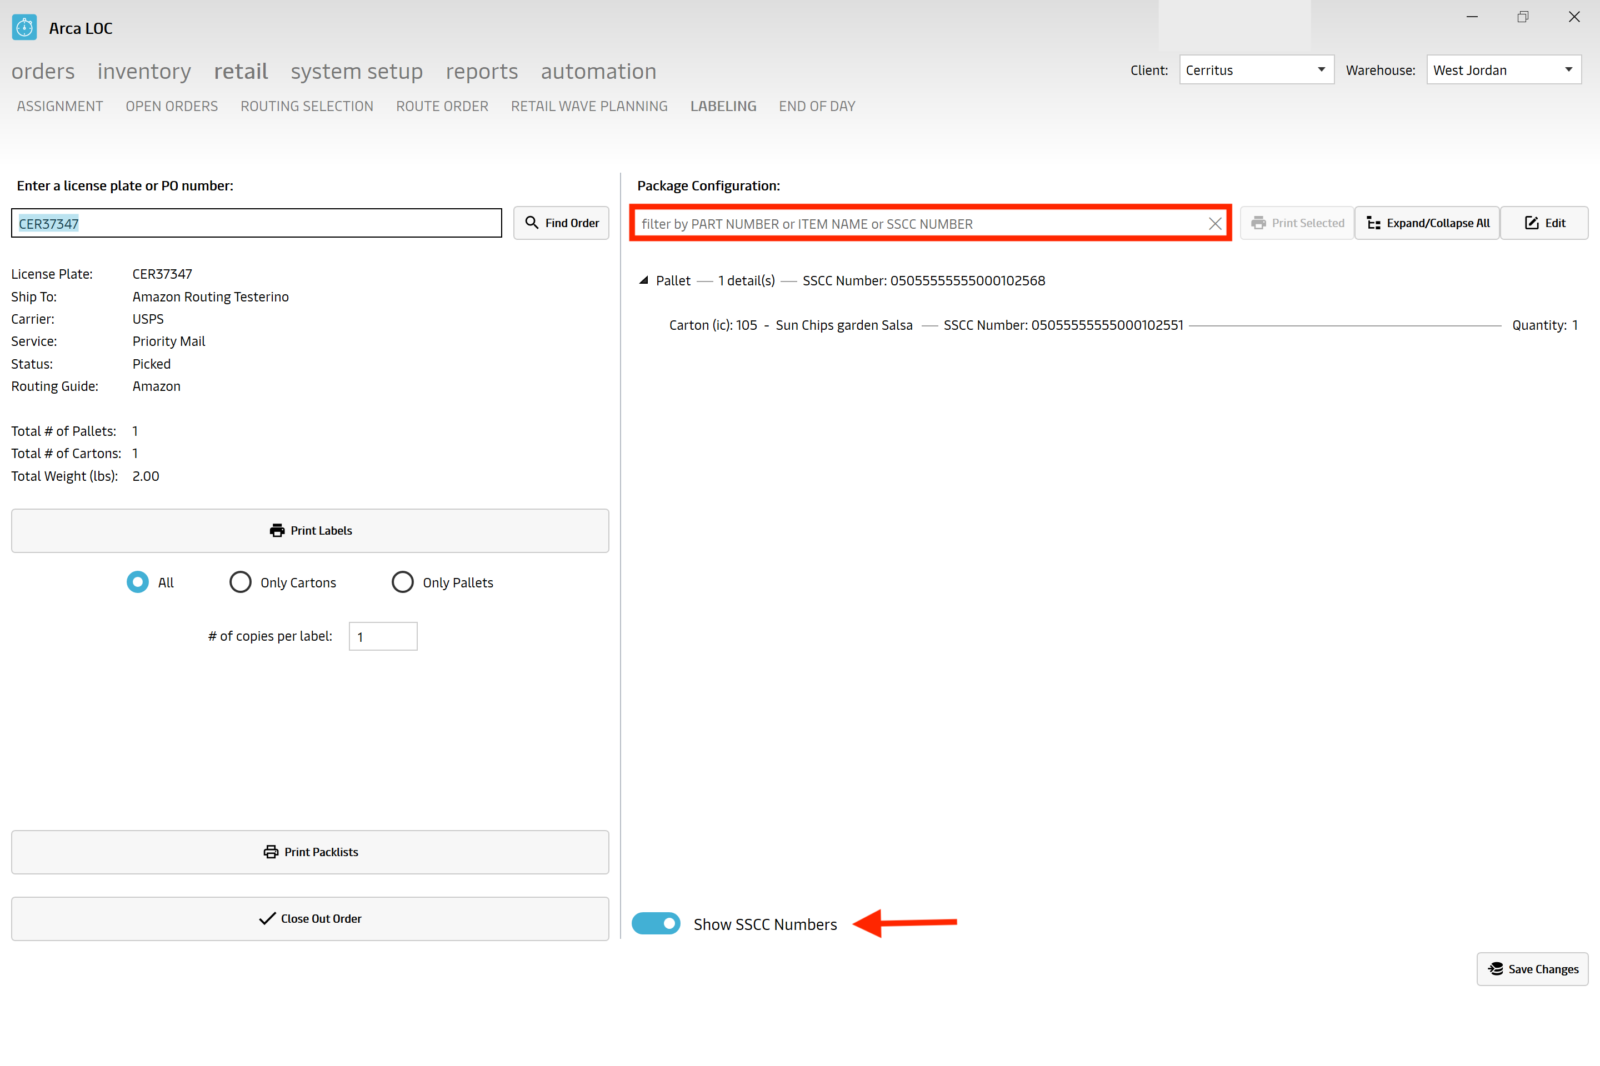Open the retail menu
Screen dimensions: 1600x1066
(x=241, y=72)
